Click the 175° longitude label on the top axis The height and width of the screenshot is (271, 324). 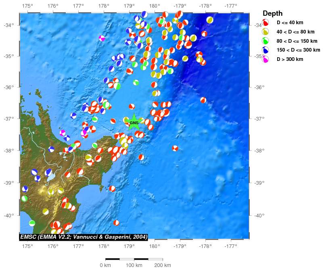click(27, 6)
